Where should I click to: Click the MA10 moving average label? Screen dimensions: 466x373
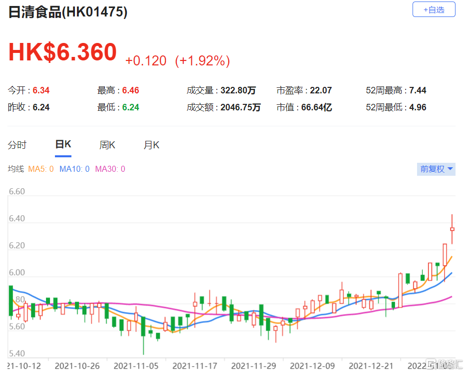(x=74, y=169)
